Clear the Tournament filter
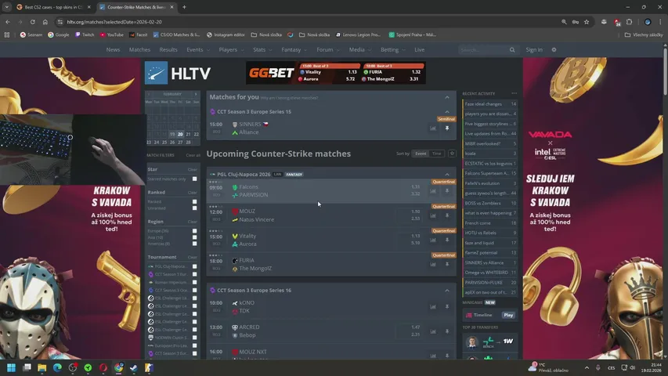Image resolution: width=668 pixels, height=376 pixels. click(x=193, y=257)
